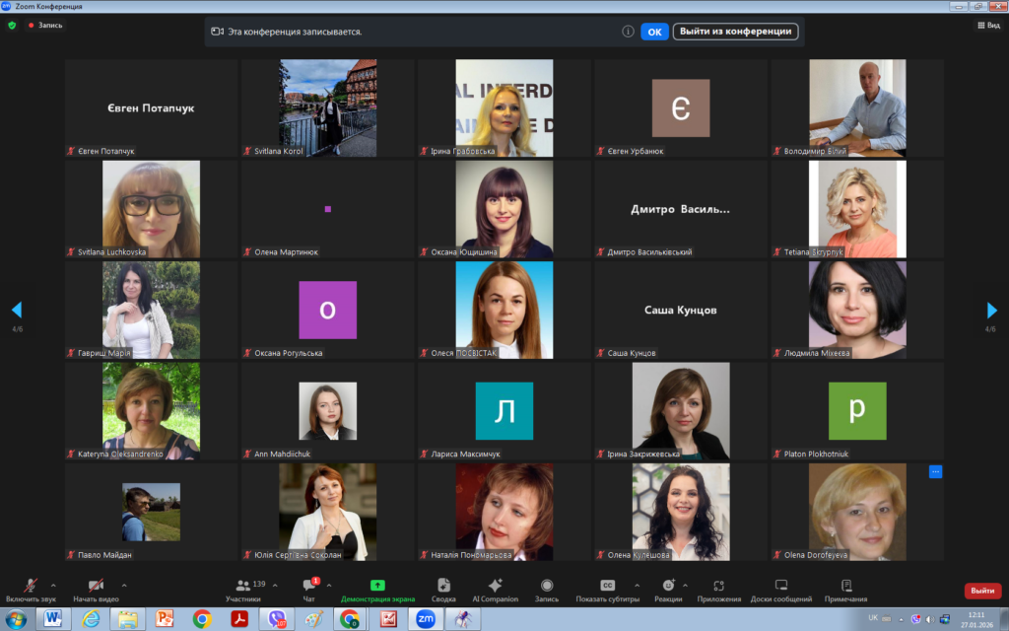Toggle recording with the Запись toolbar button
Image resolution: width=1009 pixels, height=631 pixels.
pos(546,589)
